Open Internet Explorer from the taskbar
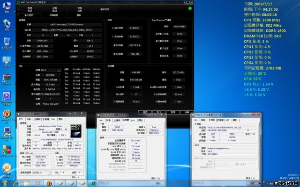The image size is (300, 187). (16, 184)
